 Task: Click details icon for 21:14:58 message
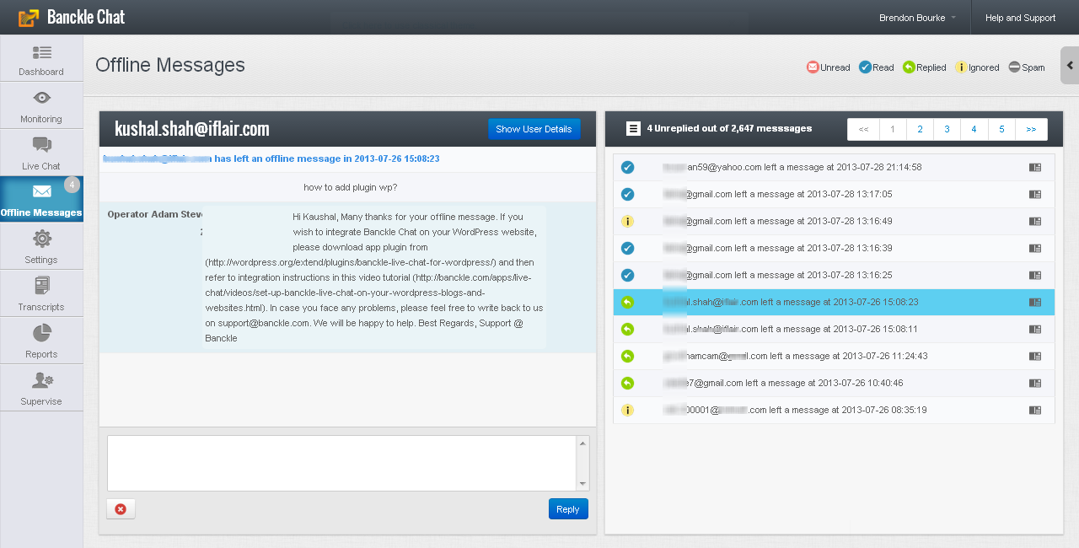(x=1035, y=168)
